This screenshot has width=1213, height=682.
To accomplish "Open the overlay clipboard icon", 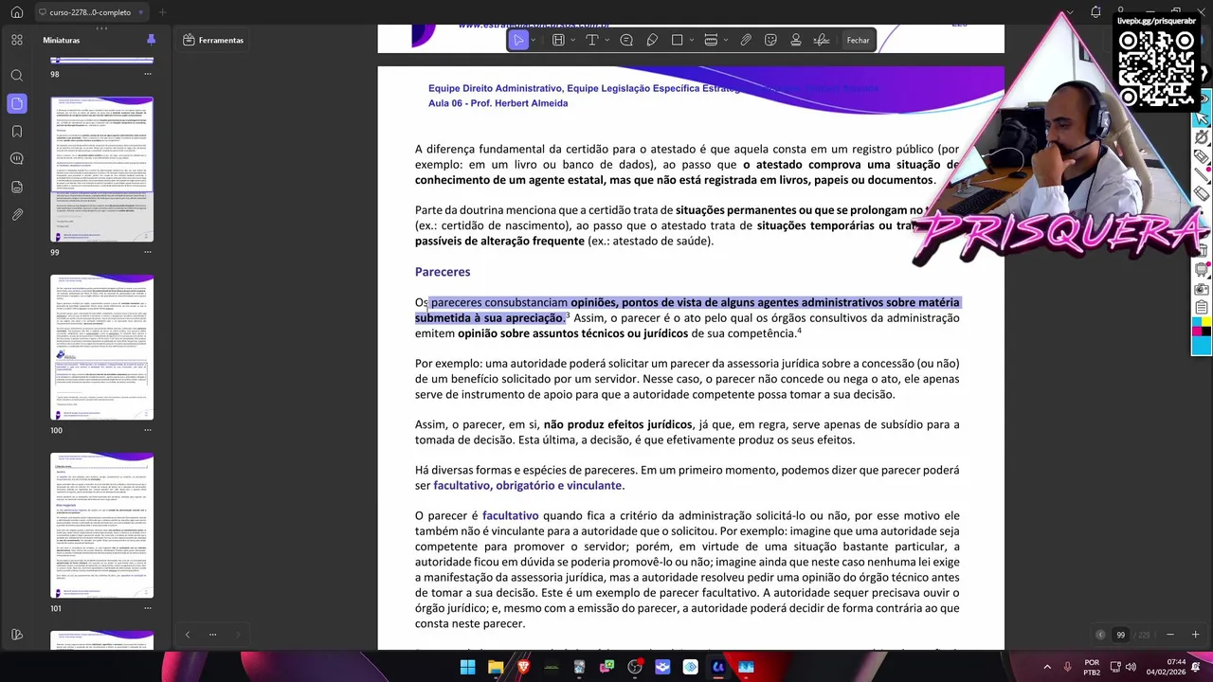I will pyautogui.click(x=1201, y=307).
